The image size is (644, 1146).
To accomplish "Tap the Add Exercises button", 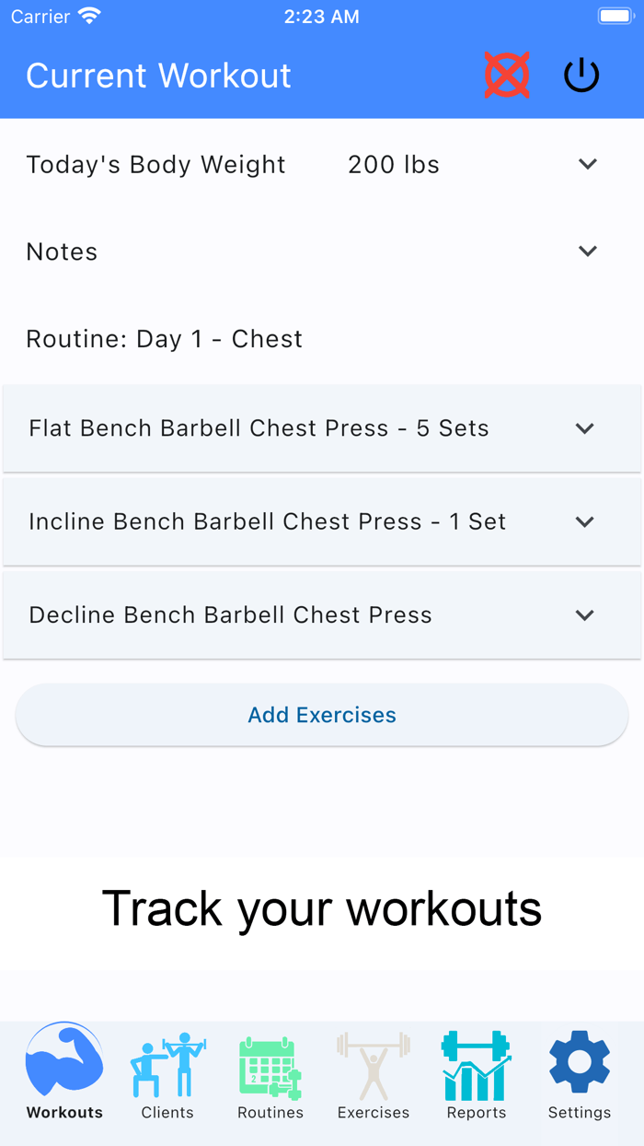I will click(321, 714).
